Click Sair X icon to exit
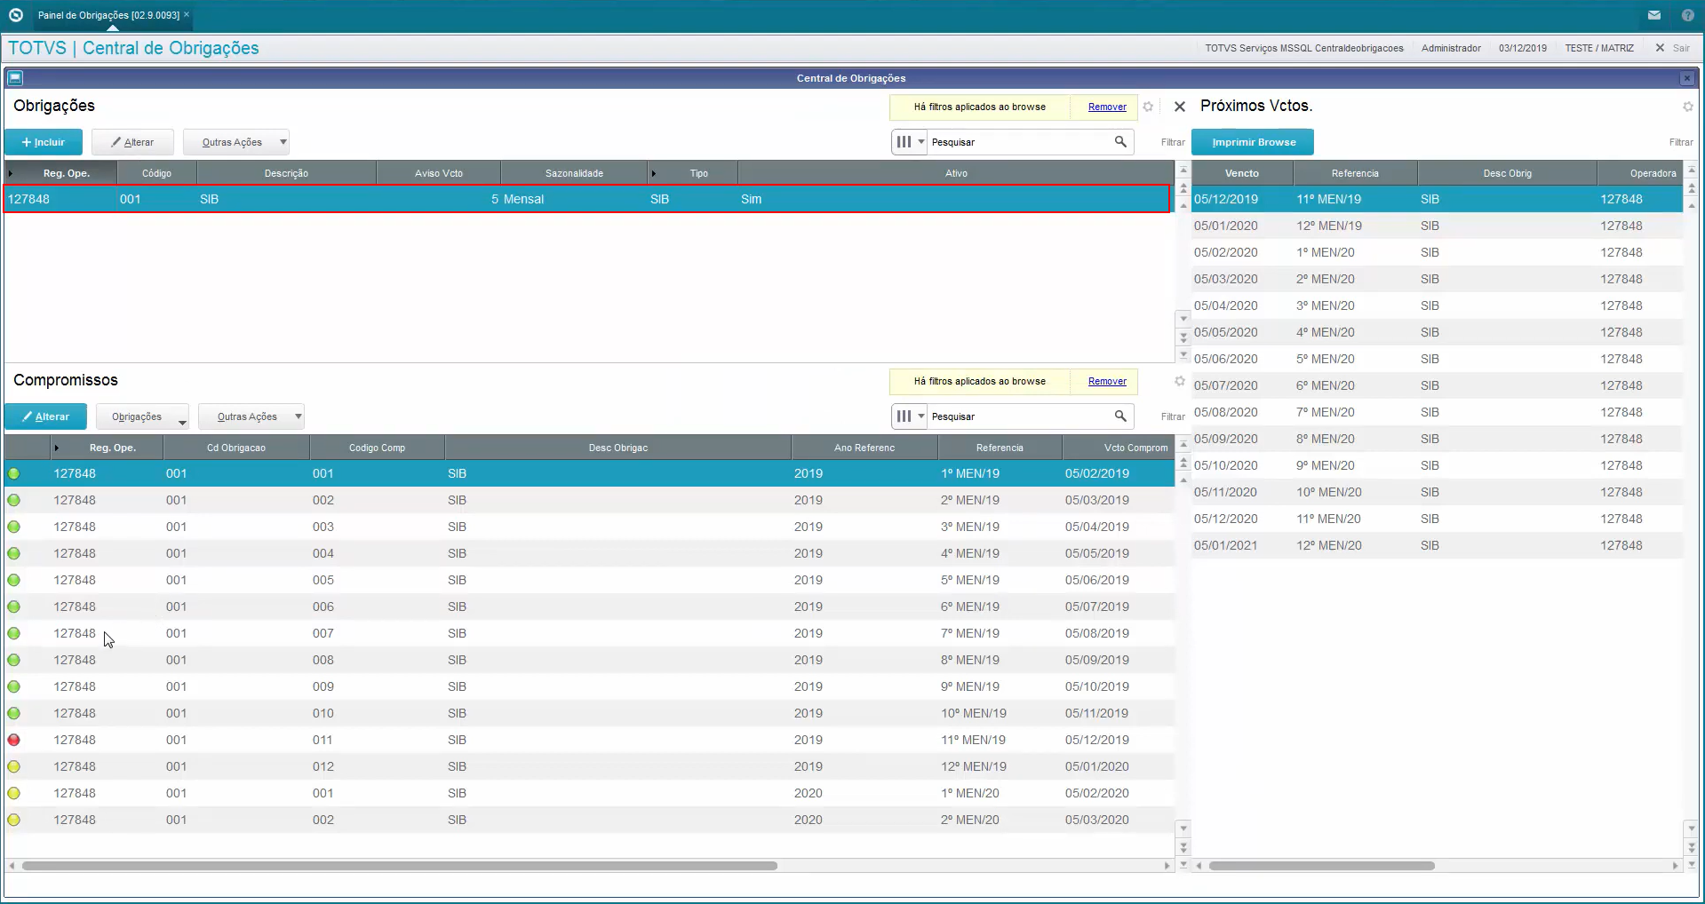Viewport: 1705px width, 904px height. (1660, 48)
